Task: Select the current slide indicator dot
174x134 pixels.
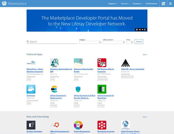Action: tap(142, 30)
